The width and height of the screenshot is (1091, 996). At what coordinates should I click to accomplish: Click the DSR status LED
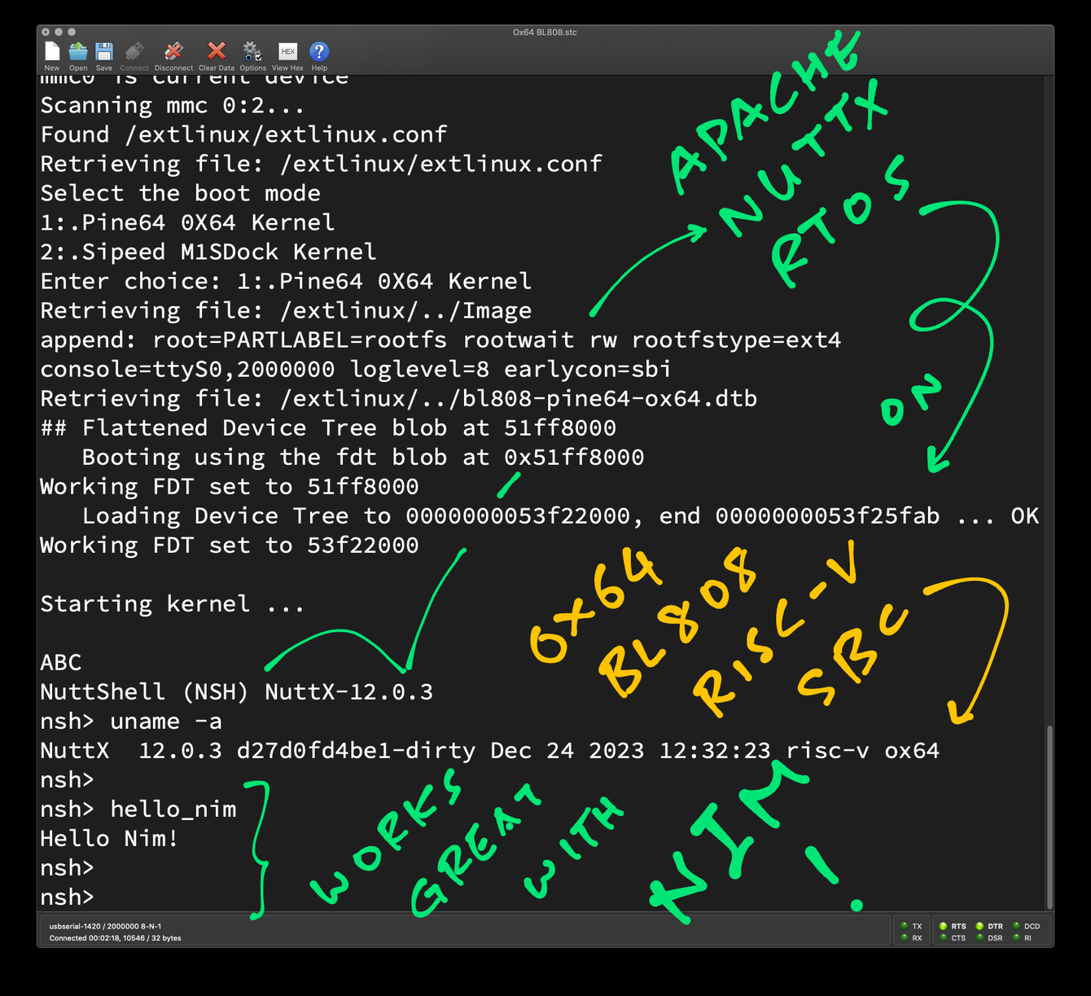[x=980, y=938]
